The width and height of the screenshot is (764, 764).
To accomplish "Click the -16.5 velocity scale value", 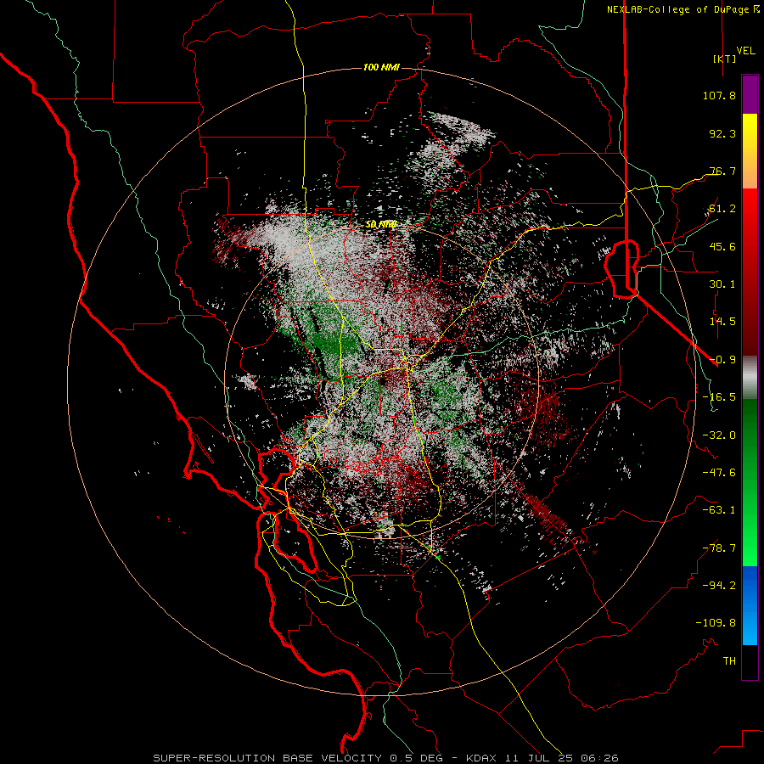I will click(719, 397).
